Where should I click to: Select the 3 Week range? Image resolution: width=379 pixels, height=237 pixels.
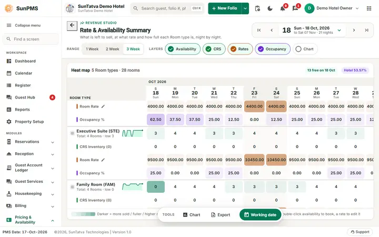coord(133,49)
